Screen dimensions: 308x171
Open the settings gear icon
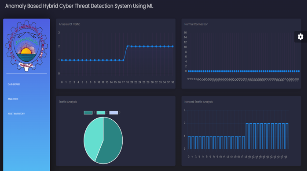pyautogui.click(x=301, y=37)
